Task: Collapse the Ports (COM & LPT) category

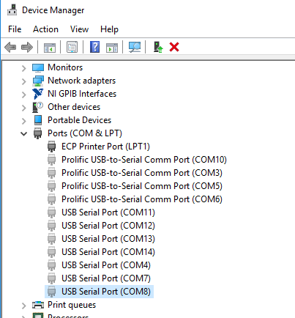Action: (23, 133)
